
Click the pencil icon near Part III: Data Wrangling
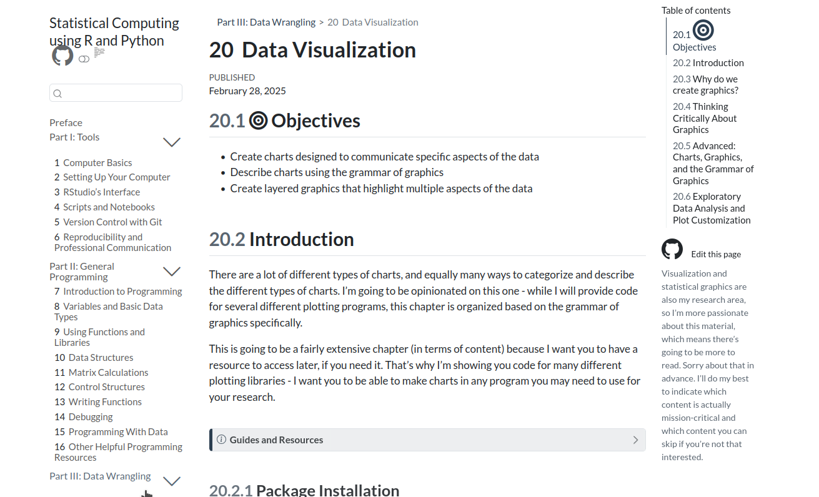click(146, 493)
